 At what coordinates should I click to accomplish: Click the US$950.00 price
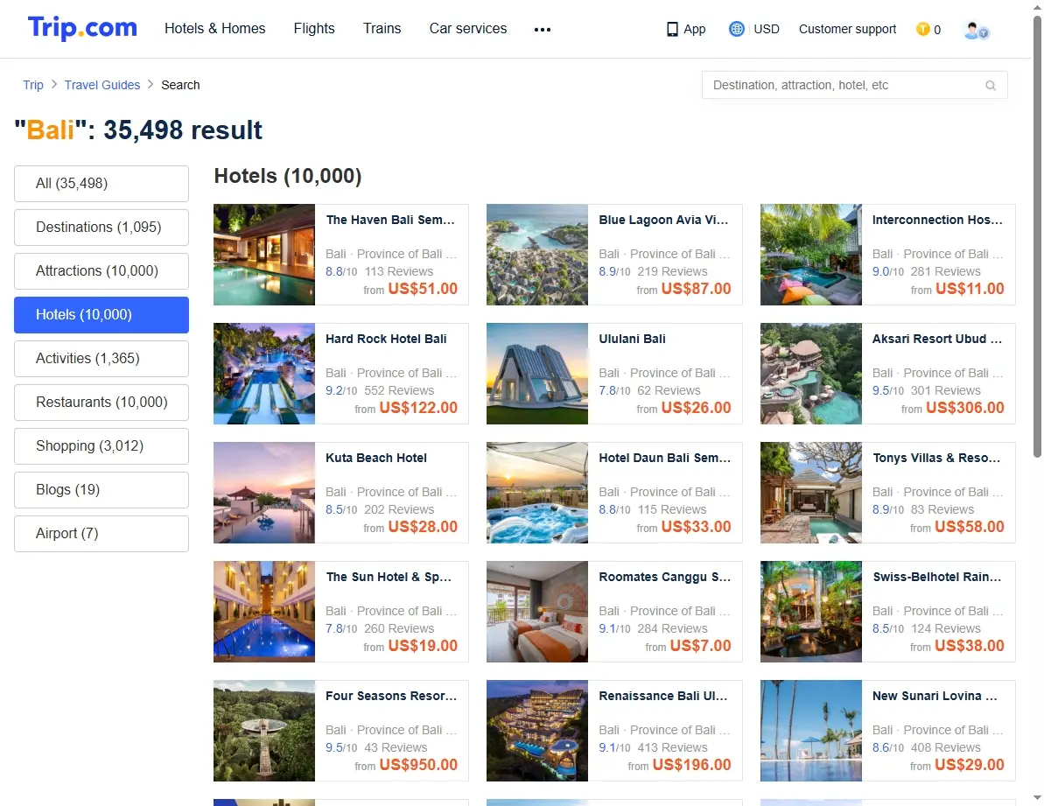[x=418, y=766]
